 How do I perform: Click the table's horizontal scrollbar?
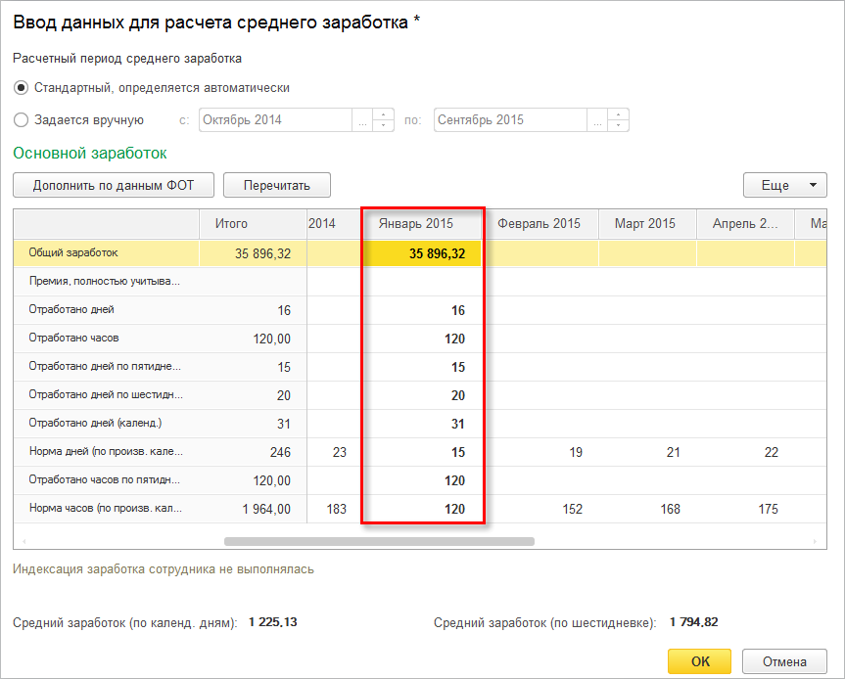[379, 541]
